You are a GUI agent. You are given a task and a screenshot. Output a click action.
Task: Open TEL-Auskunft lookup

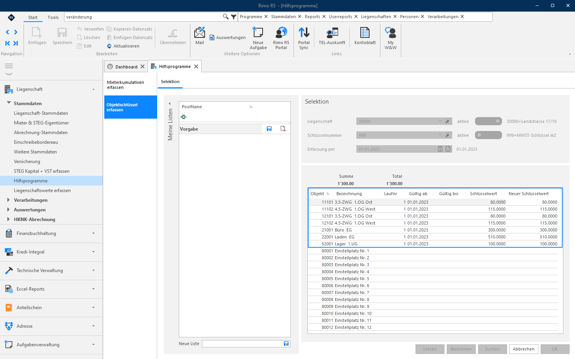point(332,36)
